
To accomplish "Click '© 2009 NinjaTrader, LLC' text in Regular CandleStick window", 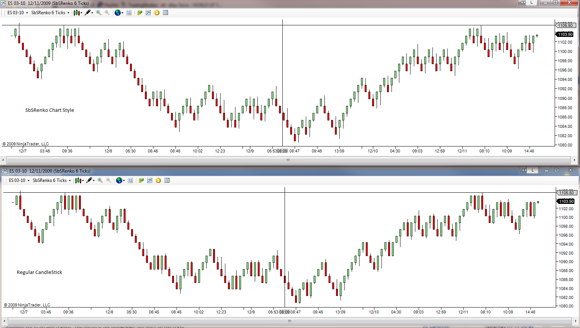I will click(27, 305).
